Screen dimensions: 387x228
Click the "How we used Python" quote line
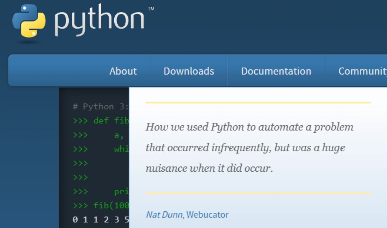pyautogui.click(x=249, y=127)
